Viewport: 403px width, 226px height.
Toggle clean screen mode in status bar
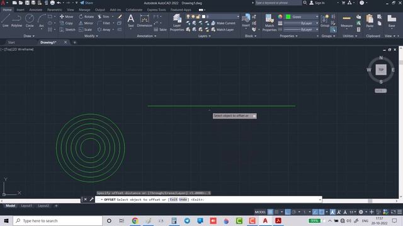(x=393, y=212)
